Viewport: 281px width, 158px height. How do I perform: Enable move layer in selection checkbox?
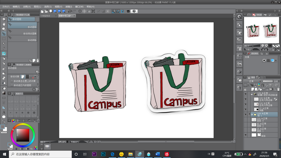(x=12, y=85)
